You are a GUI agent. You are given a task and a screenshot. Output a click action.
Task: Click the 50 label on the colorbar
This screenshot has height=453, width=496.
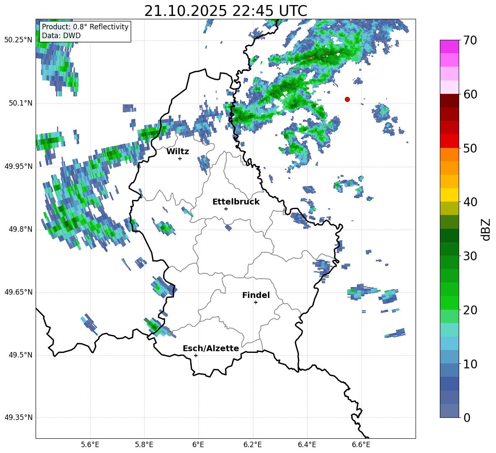470,148
